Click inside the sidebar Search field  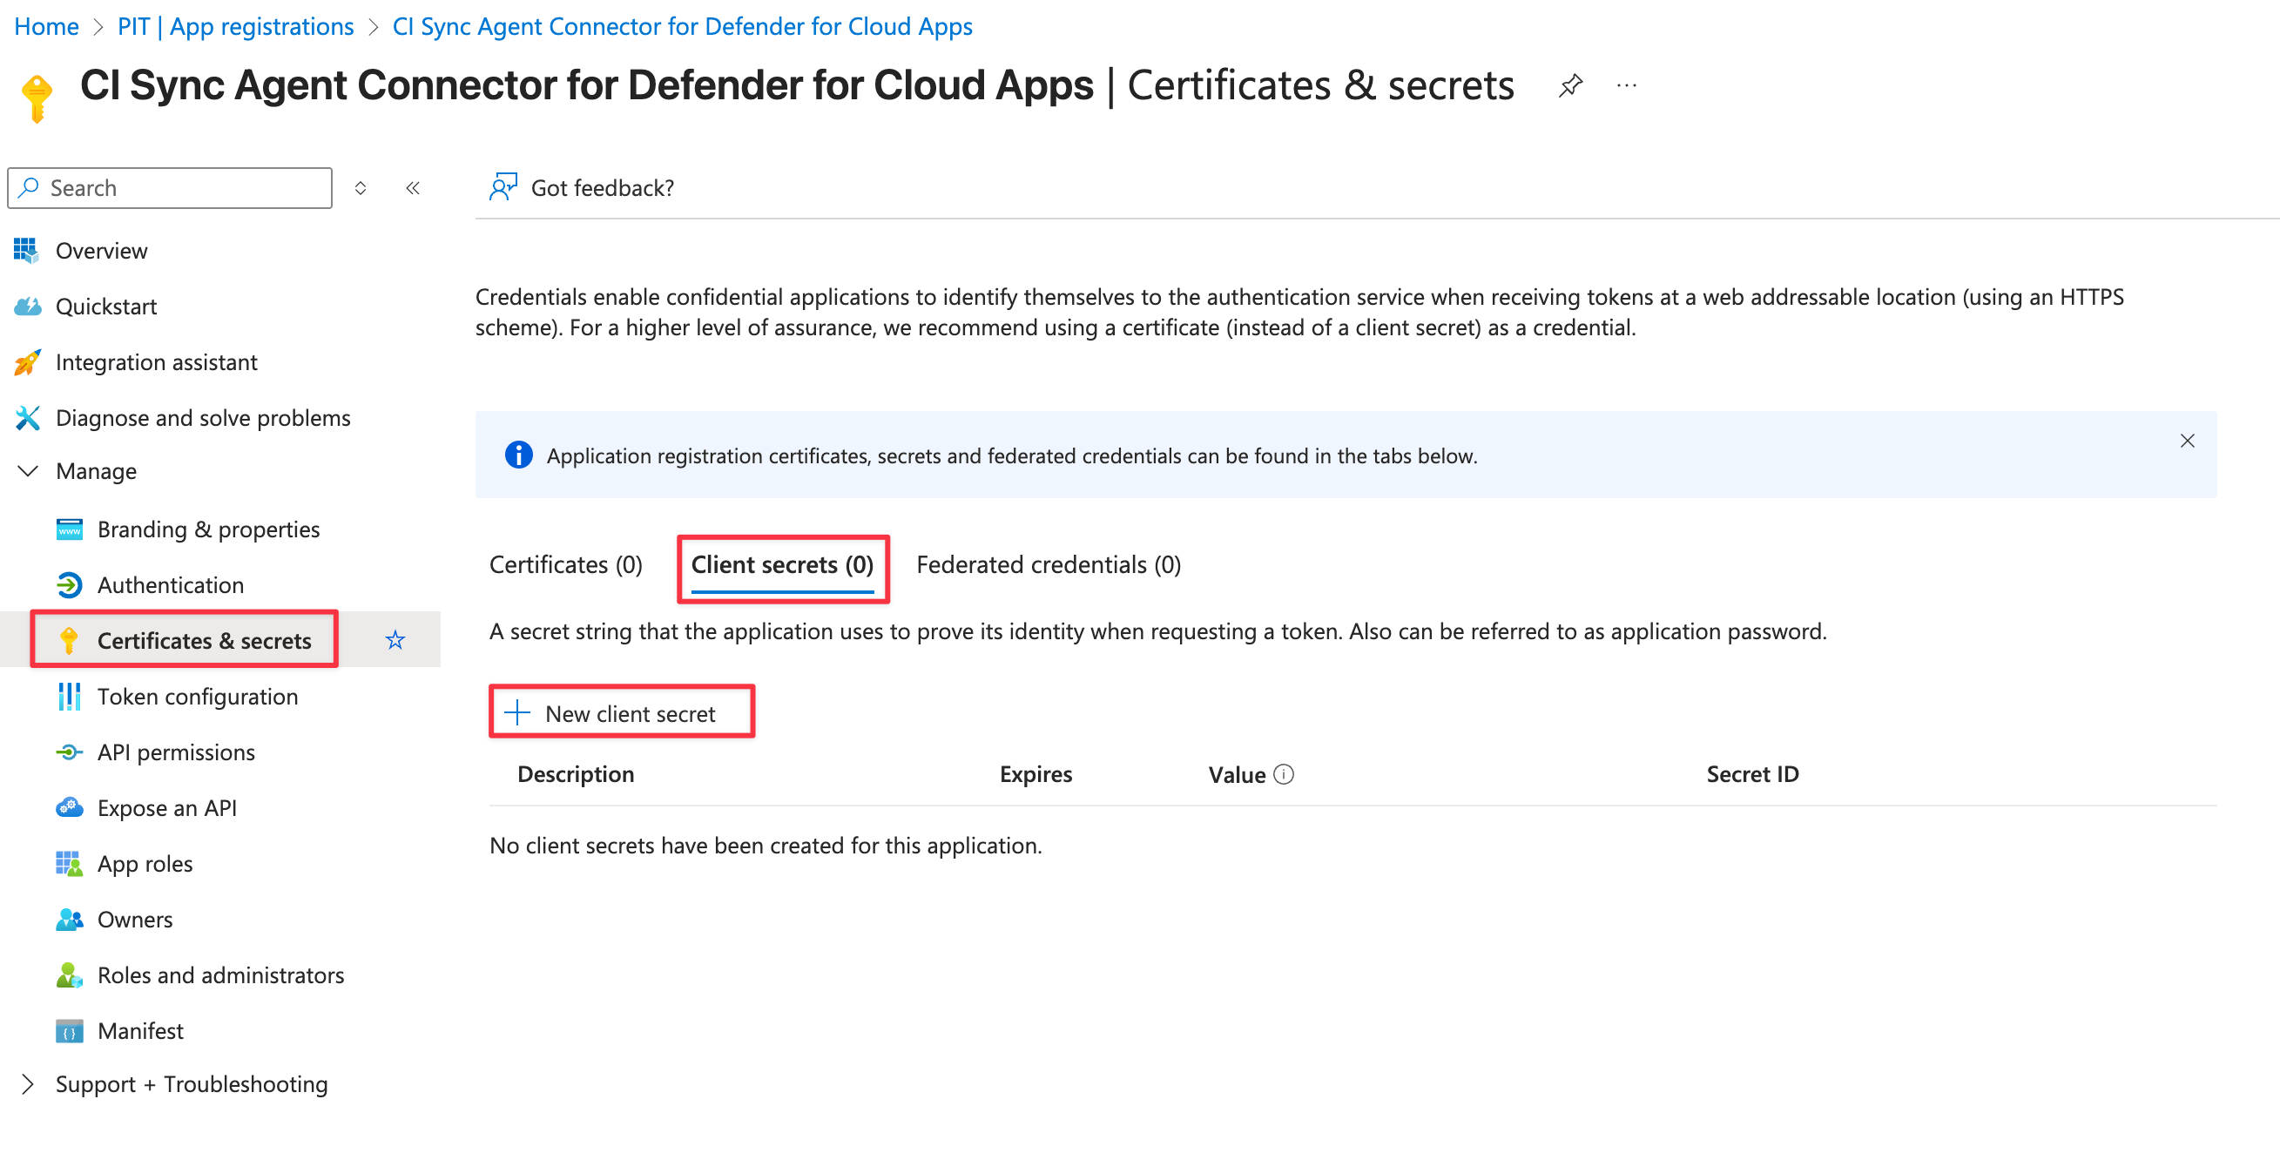pyautogui.click(x=170, y=187)
